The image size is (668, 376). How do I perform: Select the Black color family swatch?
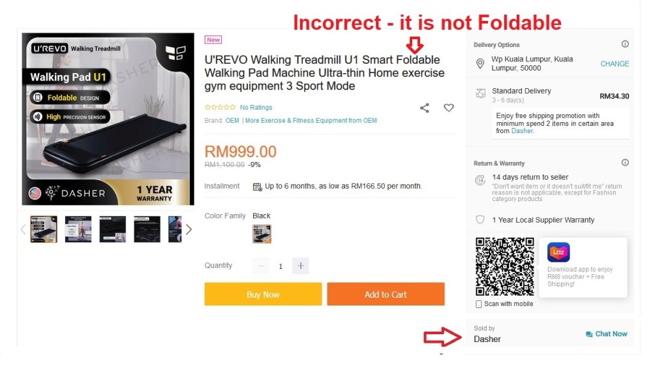click(262, 234)
